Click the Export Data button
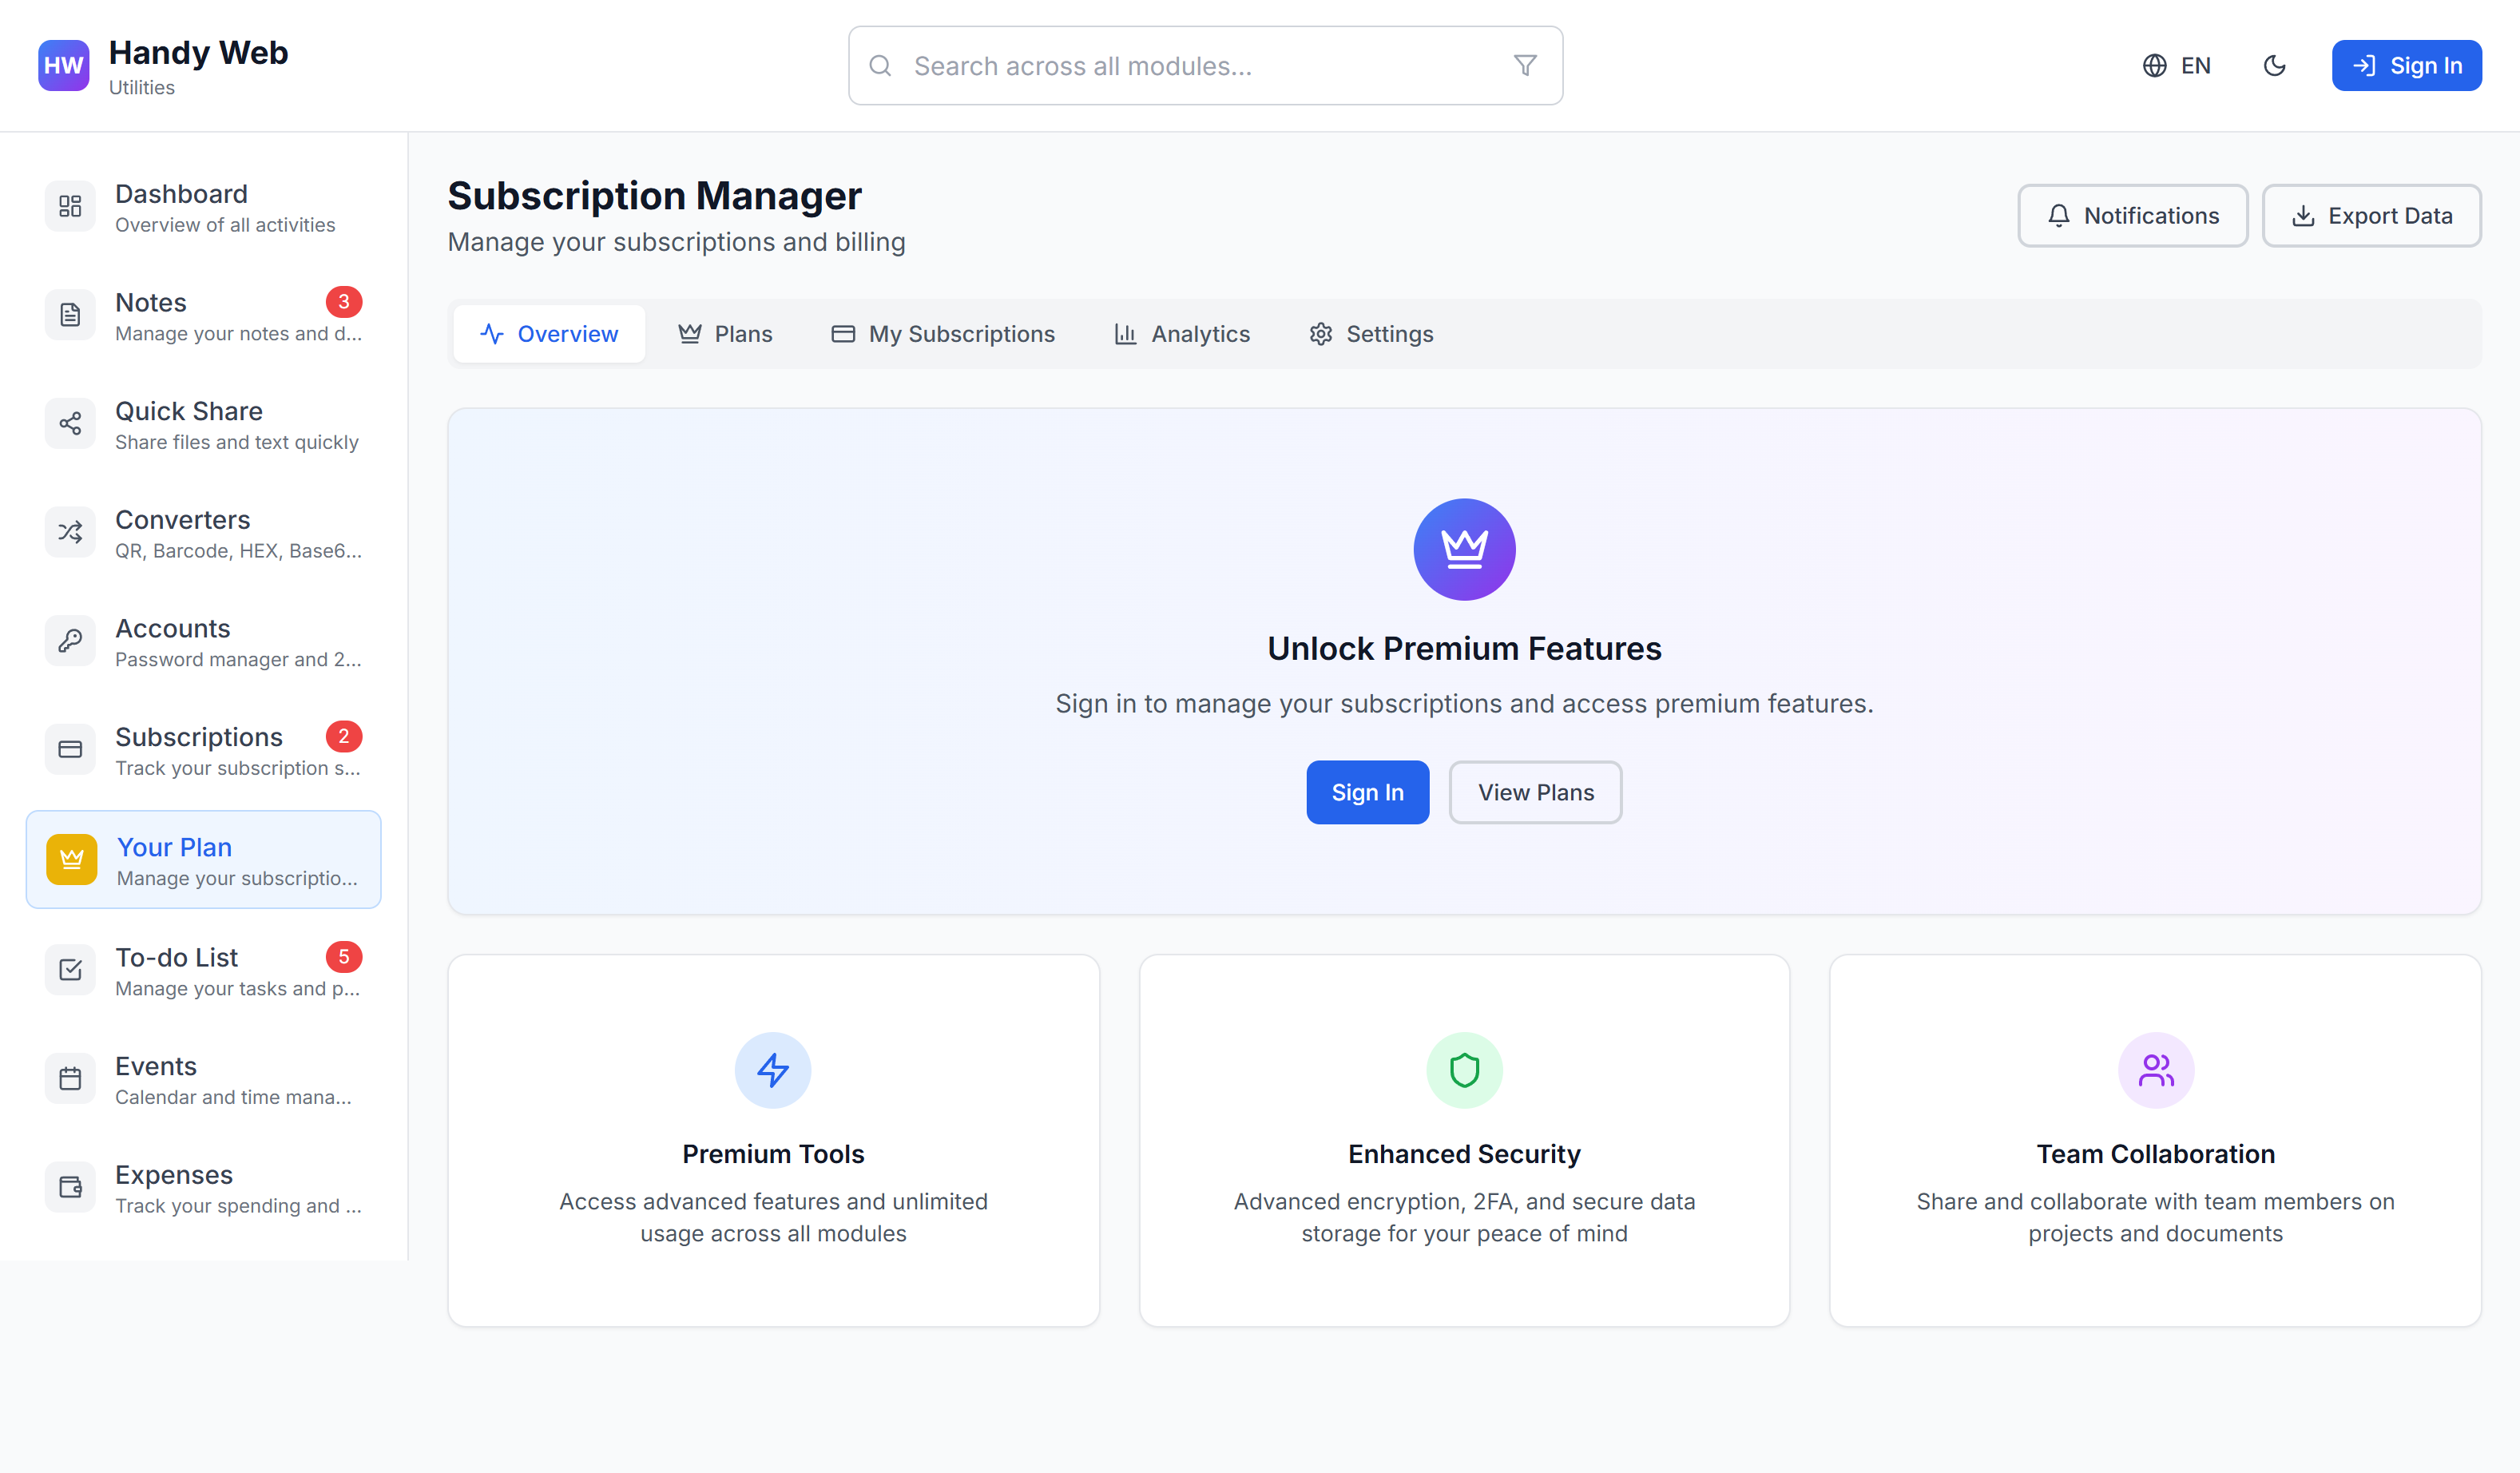Image resolution: width=2520 pixels, height=1473 pixels. (2371, 215)
